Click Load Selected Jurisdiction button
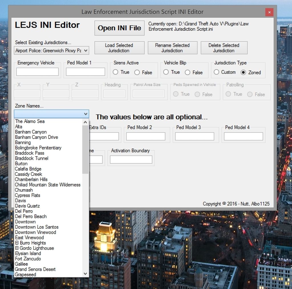The image size is (292, 289). click(119, 48)
